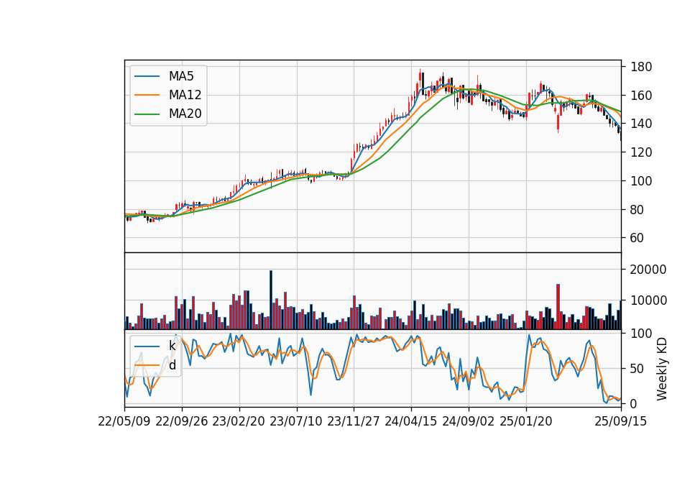Click the 160 price axis label
Viewport: 690px width, 496px height.
[x=641, y=96]
